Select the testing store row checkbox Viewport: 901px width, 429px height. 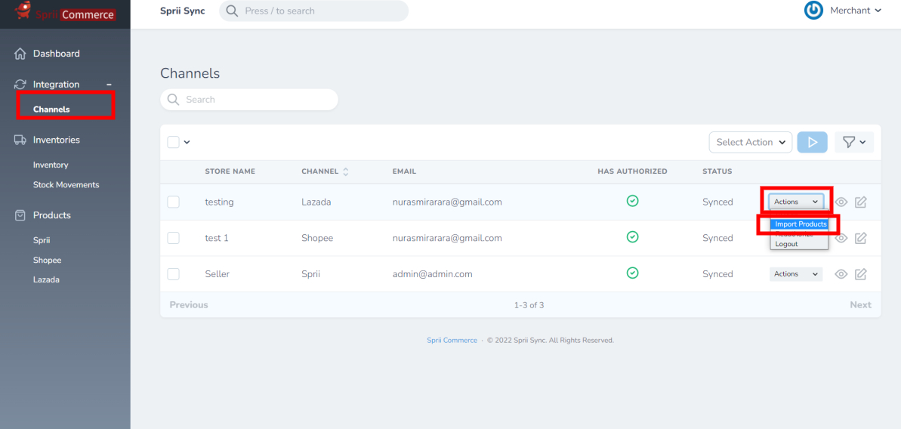pyautogui.click(x=173, y=202)
